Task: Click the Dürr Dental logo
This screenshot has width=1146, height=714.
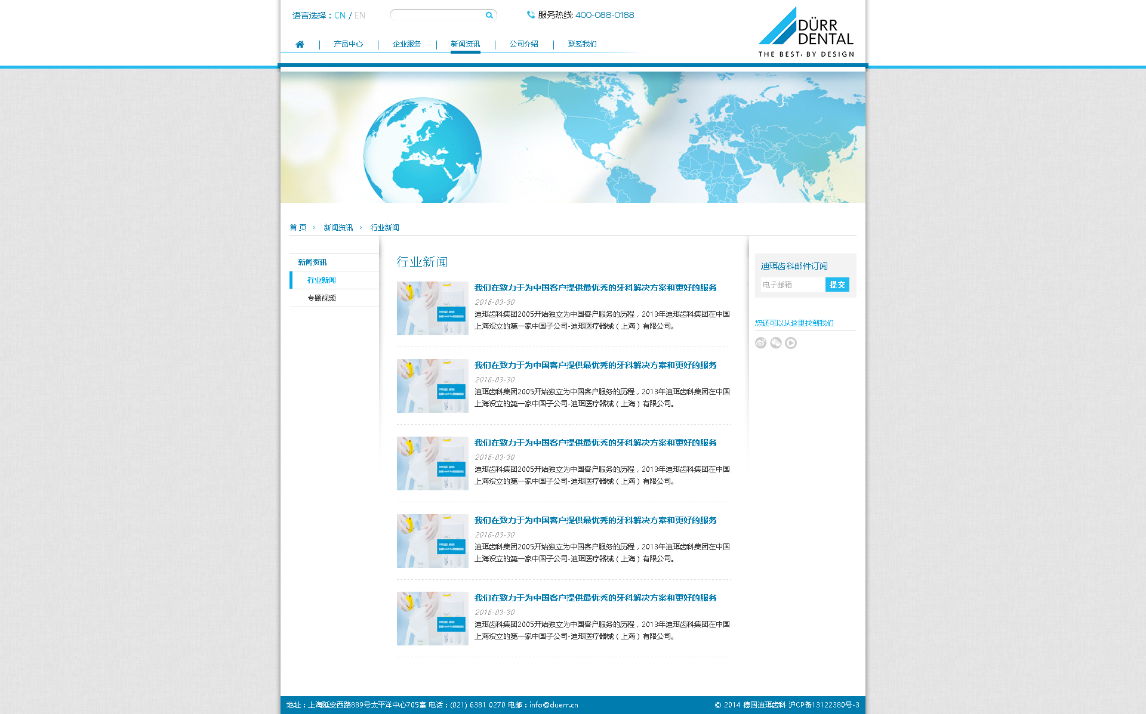Action: pos(805,32)
